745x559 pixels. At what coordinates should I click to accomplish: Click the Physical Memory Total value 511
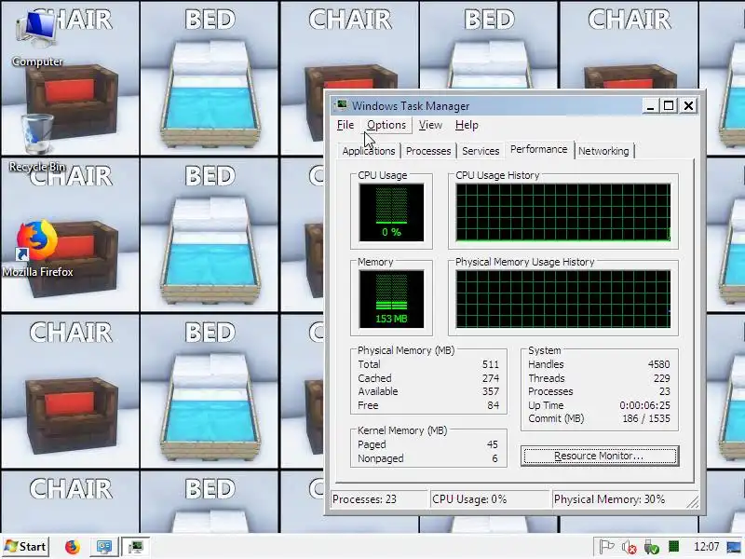coord(491,364)
